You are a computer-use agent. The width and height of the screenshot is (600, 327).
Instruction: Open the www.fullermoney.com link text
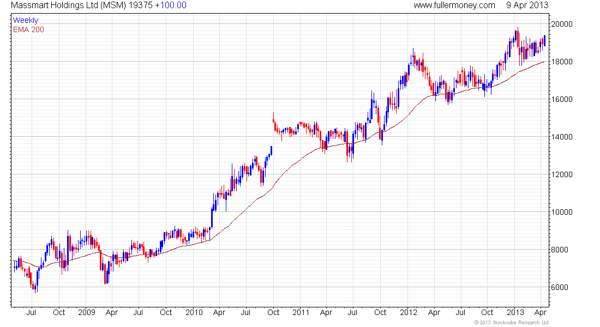point(454,5)
